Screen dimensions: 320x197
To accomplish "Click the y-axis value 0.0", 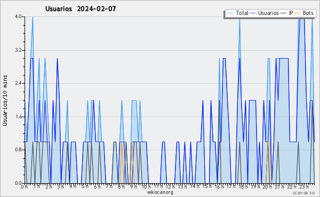I will pos(18,183).
